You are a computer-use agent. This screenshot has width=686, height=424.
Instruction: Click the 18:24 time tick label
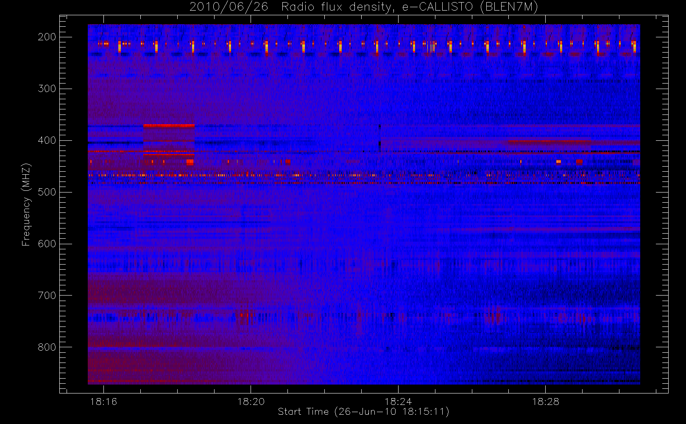[x=398, y=402]
